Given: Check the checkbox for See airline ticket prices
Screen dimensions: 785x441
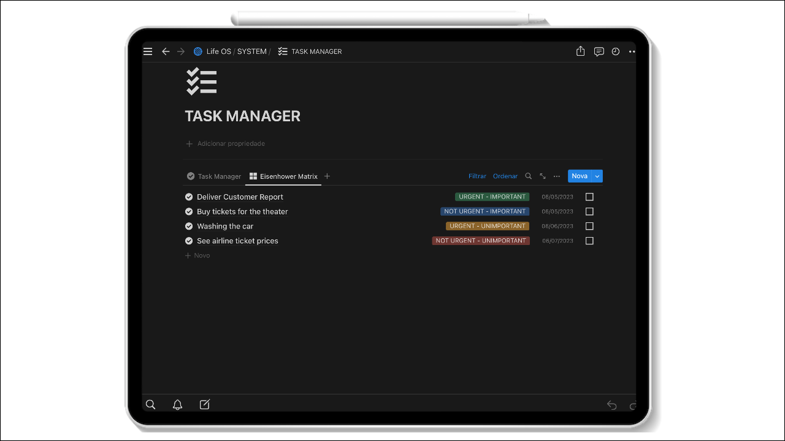Looking at the screenshot, I should (x=589, y=241).
